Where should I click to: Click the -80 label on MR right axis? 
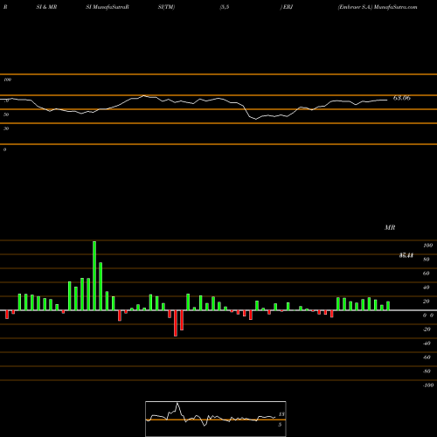pyautogui.click(x=427, y=371)
